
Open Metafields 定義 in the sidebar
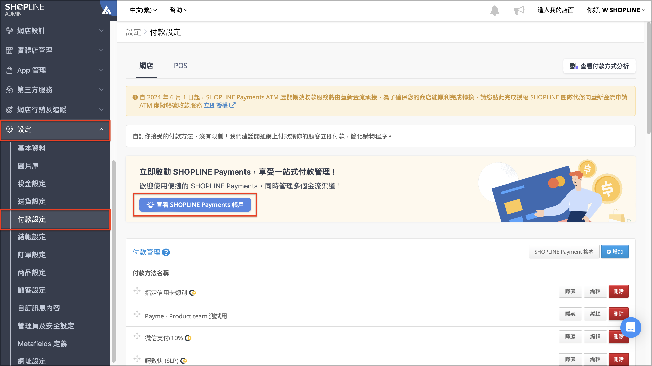42,344
